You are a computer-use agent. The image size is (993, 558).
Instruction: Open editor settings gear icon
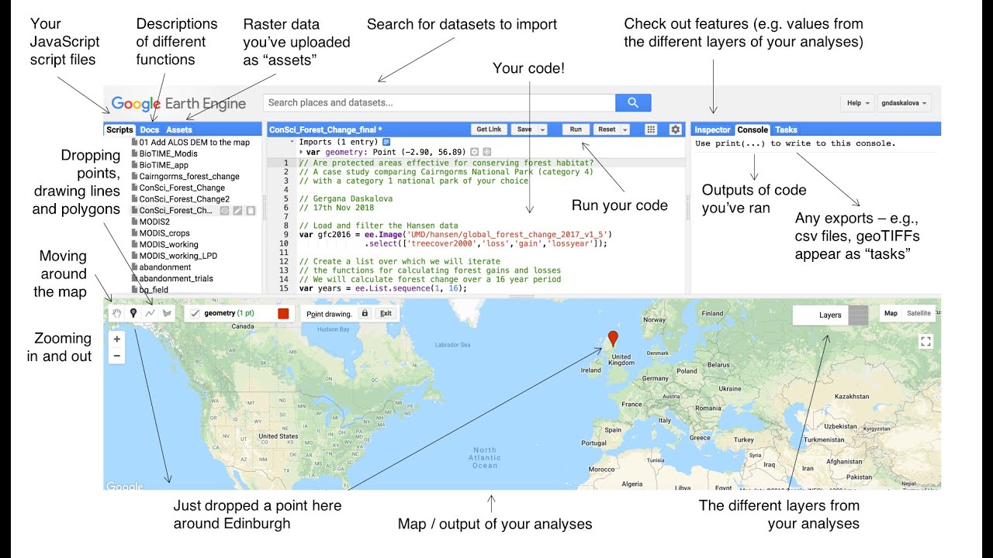tap(675, 129)
